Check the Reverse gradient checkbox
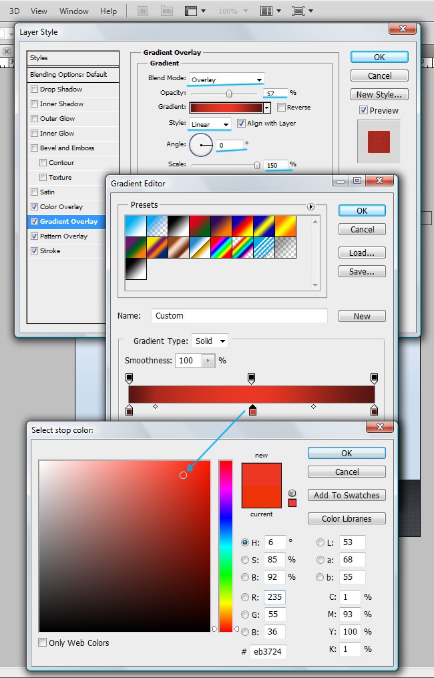 (281, 108)
